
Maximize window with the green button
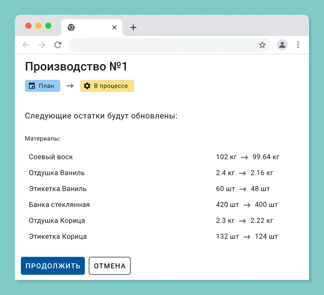49,26
